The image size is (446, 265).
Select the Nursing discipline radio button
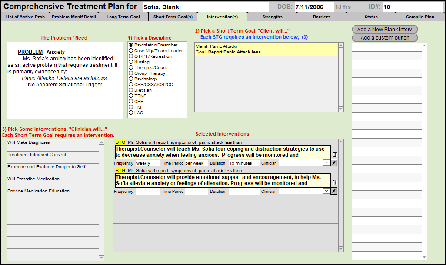[x=131, y=62]
